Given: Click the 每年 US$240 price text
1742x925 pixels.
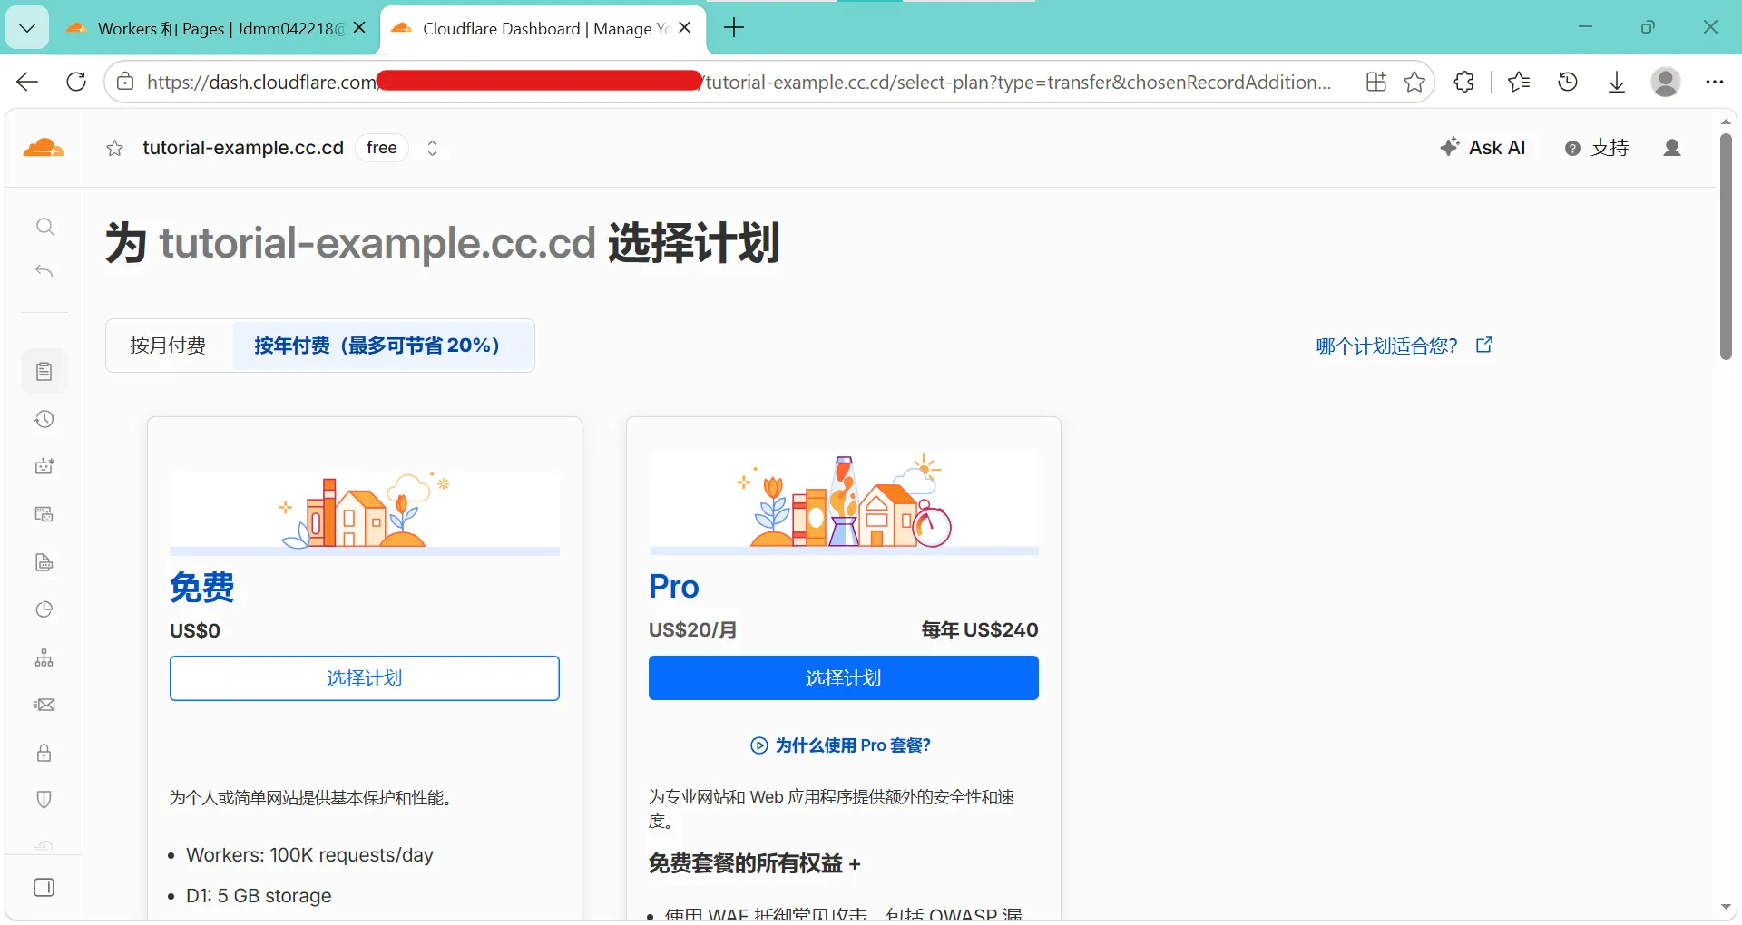Looking at the screenshot, I should point(980,629).
